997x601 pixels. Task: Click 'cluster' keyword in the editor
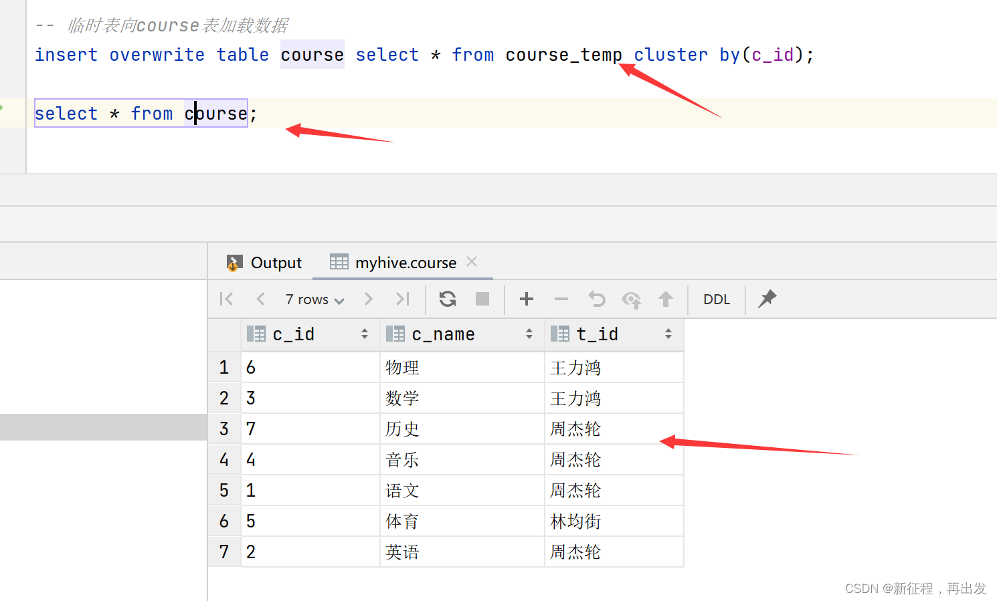(x=670, y=55)
